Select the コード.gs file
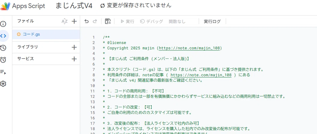This screenshot has height=134, width=317. point(46,34)
